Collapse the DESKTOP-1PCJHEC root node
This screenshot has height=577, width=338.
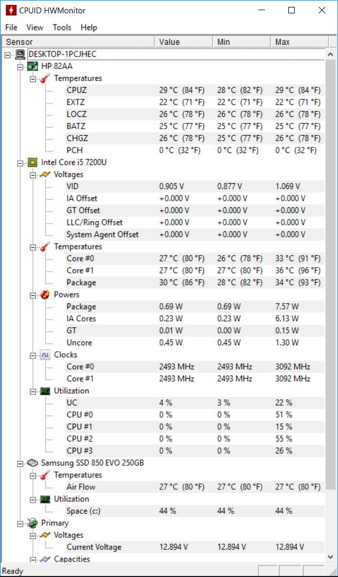click(7, 54)
